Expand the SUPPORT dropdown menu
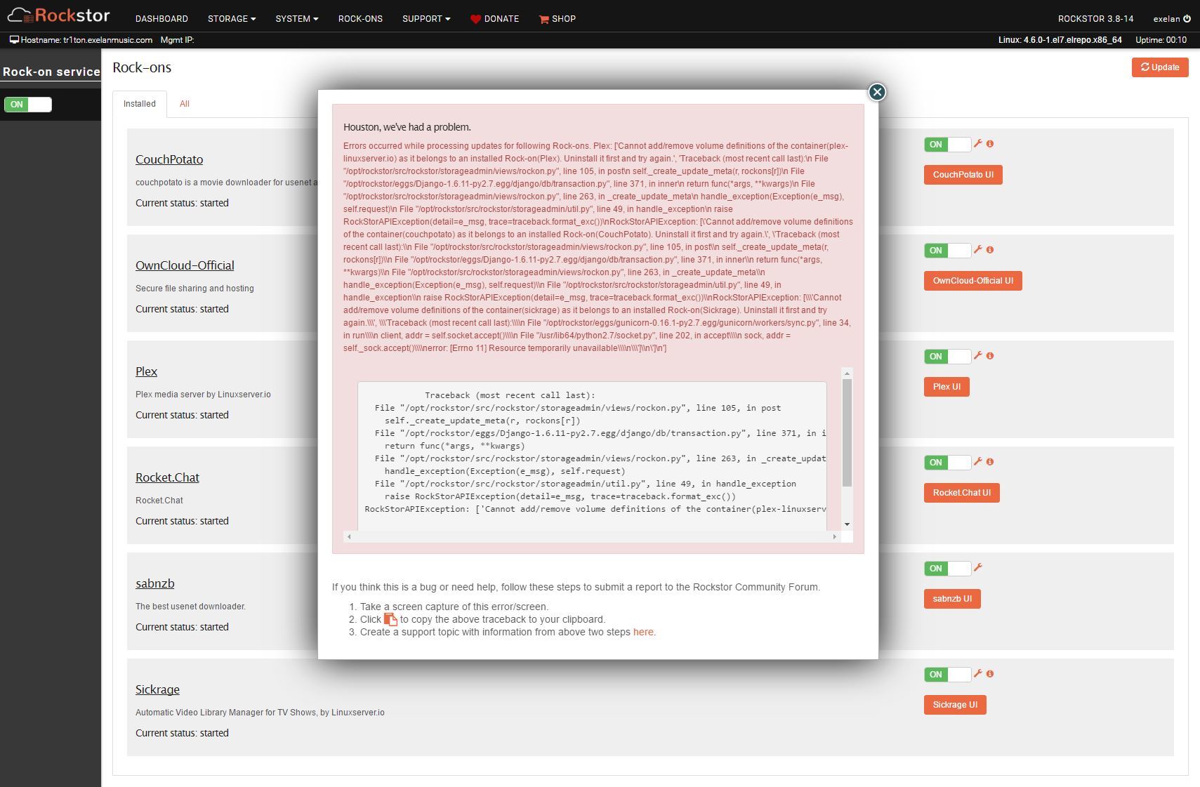This screenshot has width=1200, height=787. tap(426, 19)
